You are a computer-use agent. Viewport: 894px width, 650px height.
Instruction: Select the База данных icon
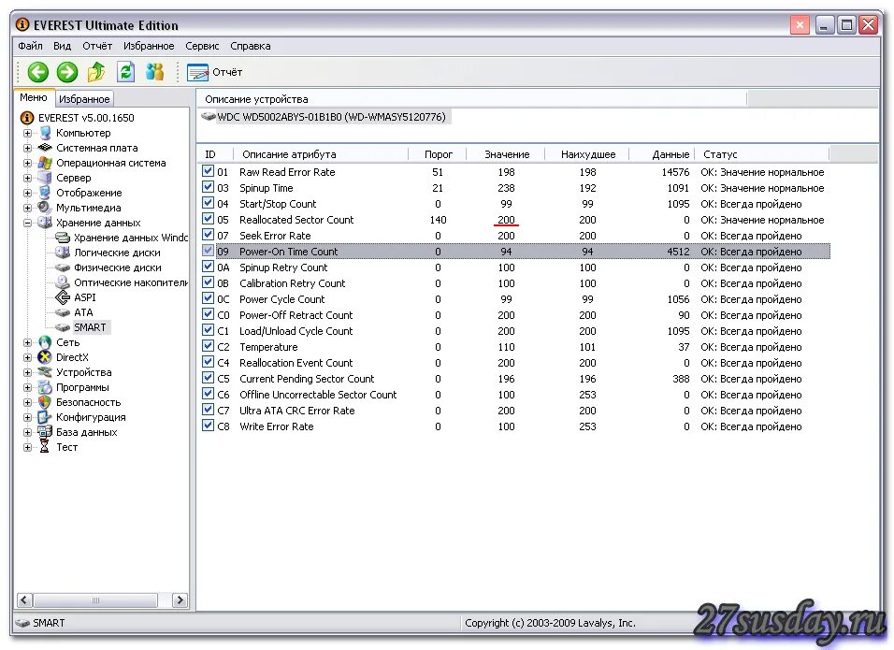pyautogui.click(x=45, y=432)
